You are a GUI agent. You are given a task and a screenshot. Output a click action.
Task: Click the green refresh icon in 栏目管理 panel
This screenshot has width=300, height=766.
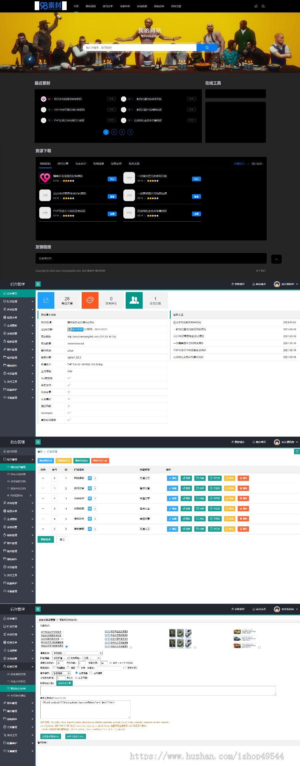pyautogui.click(x=297, y=451)
